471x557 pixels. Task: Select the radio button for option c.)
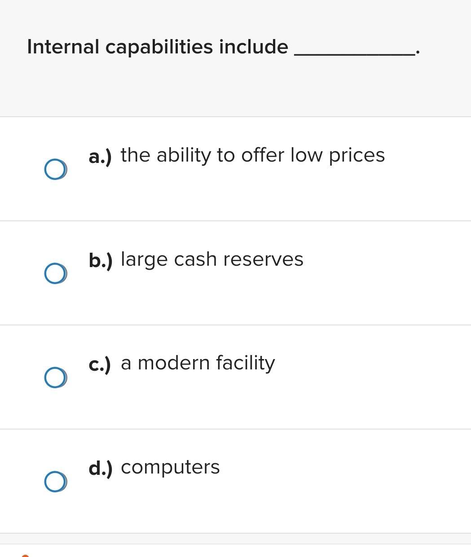pyautogui.click(x=55, y=377)
